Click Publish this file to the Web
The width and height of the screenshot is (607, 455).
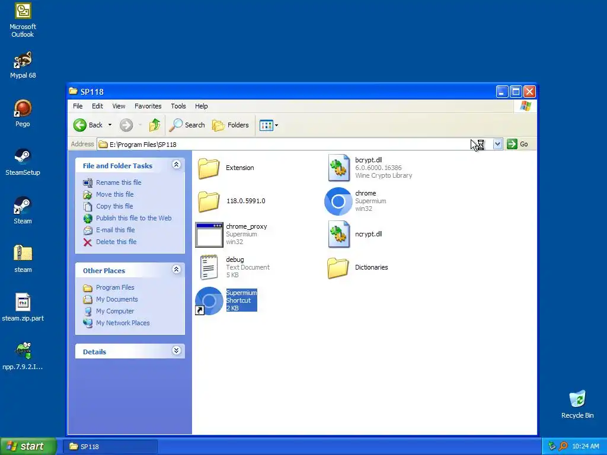click(x=127, y=218)
